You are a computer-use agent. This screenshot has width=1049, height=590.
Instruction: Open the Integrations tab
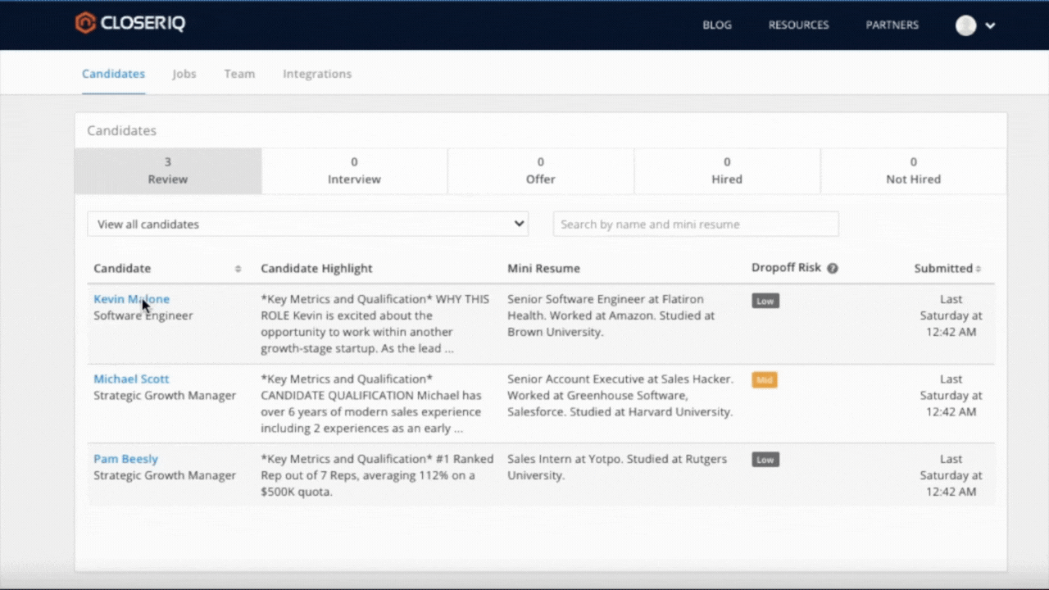coord(317,74)
